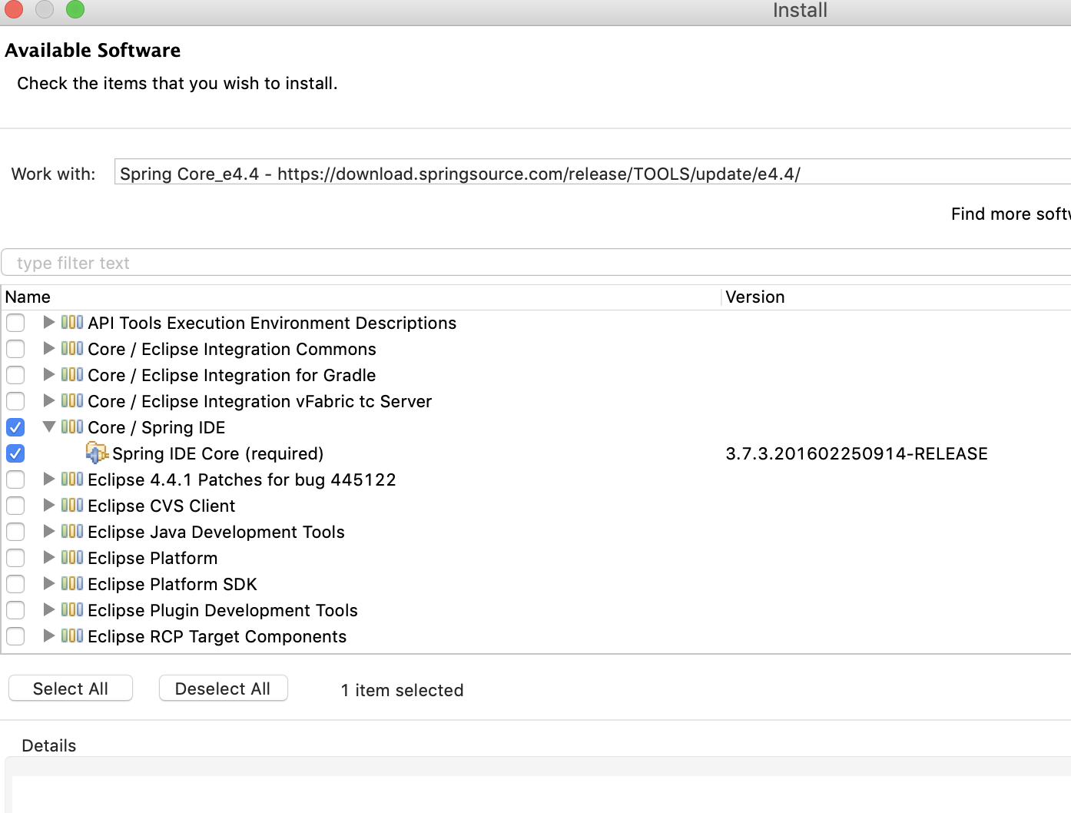Click the Select All button
Viewport: 1071px width, 813px height.
click(71, 689)
